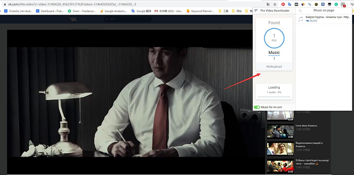The width and height of the screenshot is (354, 175).
Task: Click the Pinterest extension icon
Action: pyautogui.click(x=283, y=4)
